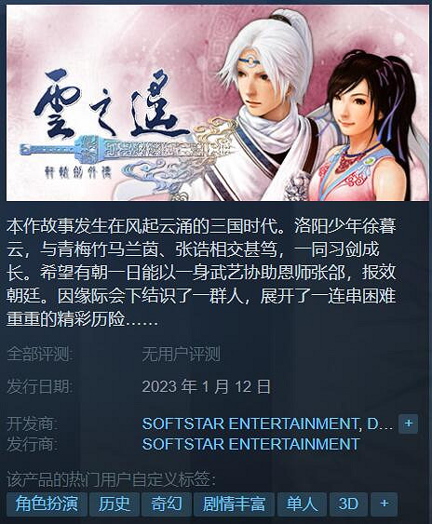Click the truncated second developer link D…
The image size is (432, 524).
[380, 423]
